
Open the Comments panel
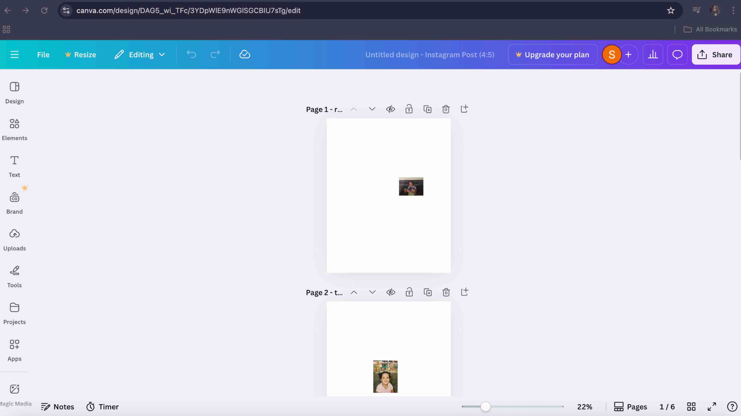677,54
